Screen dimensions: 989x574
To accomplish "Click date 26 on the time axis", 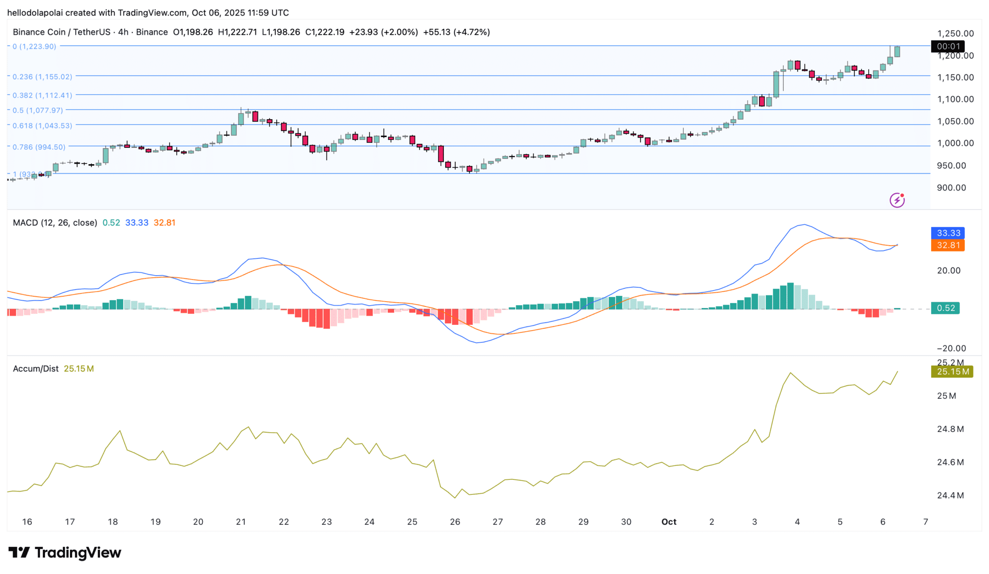I will tap(455, 522).
